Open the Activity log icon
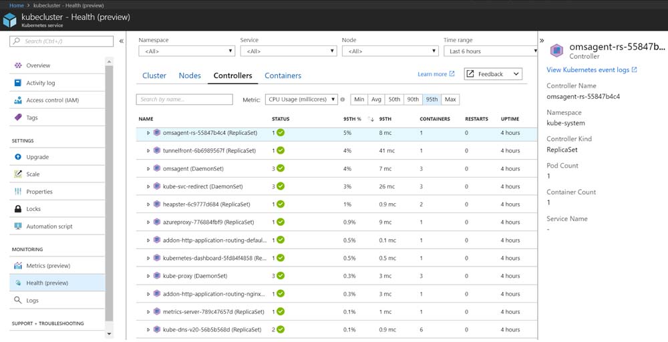The width and height of the screenshot is (668, 342). [18, 83]
